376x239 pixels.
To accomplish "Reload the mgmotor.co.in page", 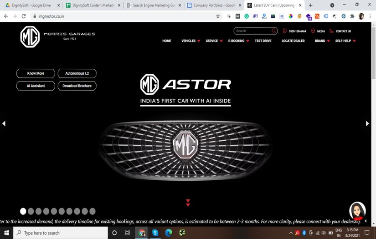I will point(24,16).
